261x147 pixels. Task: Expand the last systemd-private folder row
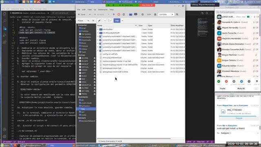[x=98, y=51]
